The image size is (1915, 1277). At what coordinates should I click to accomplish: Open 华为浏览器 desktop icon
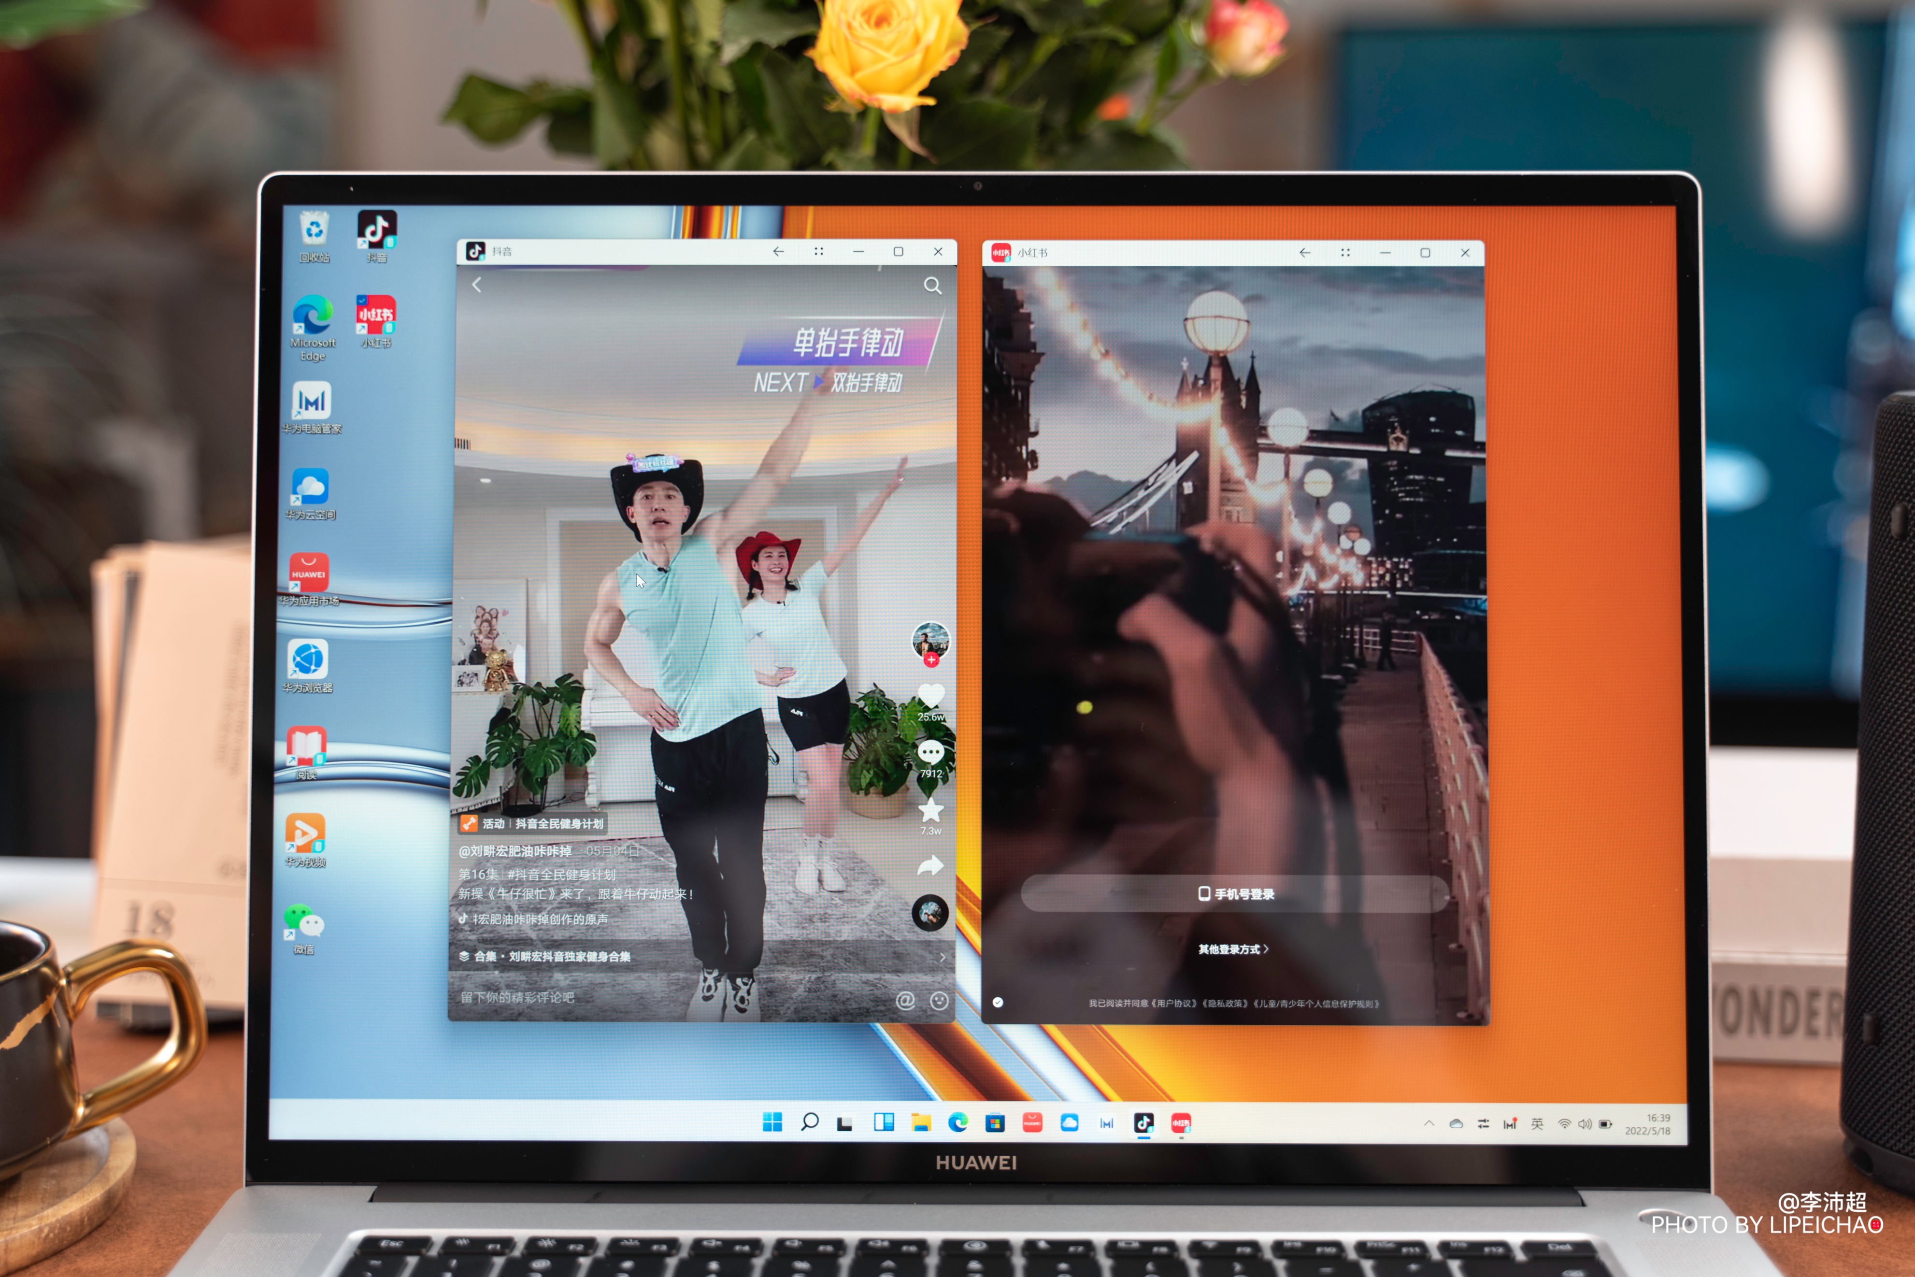(x=308, y=665)
